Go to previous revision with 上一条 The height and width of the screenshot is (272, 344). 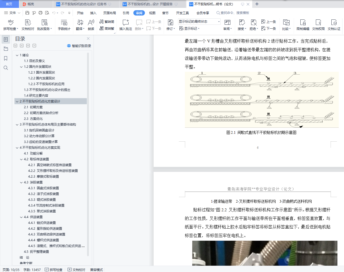269,22
